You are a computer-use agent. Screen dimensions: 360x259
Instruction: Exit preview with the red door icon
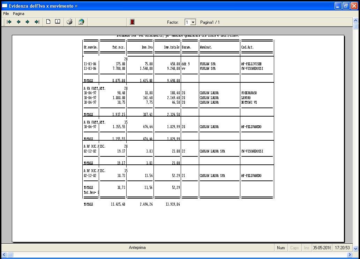pyautogui.click(x=132, y=22)
